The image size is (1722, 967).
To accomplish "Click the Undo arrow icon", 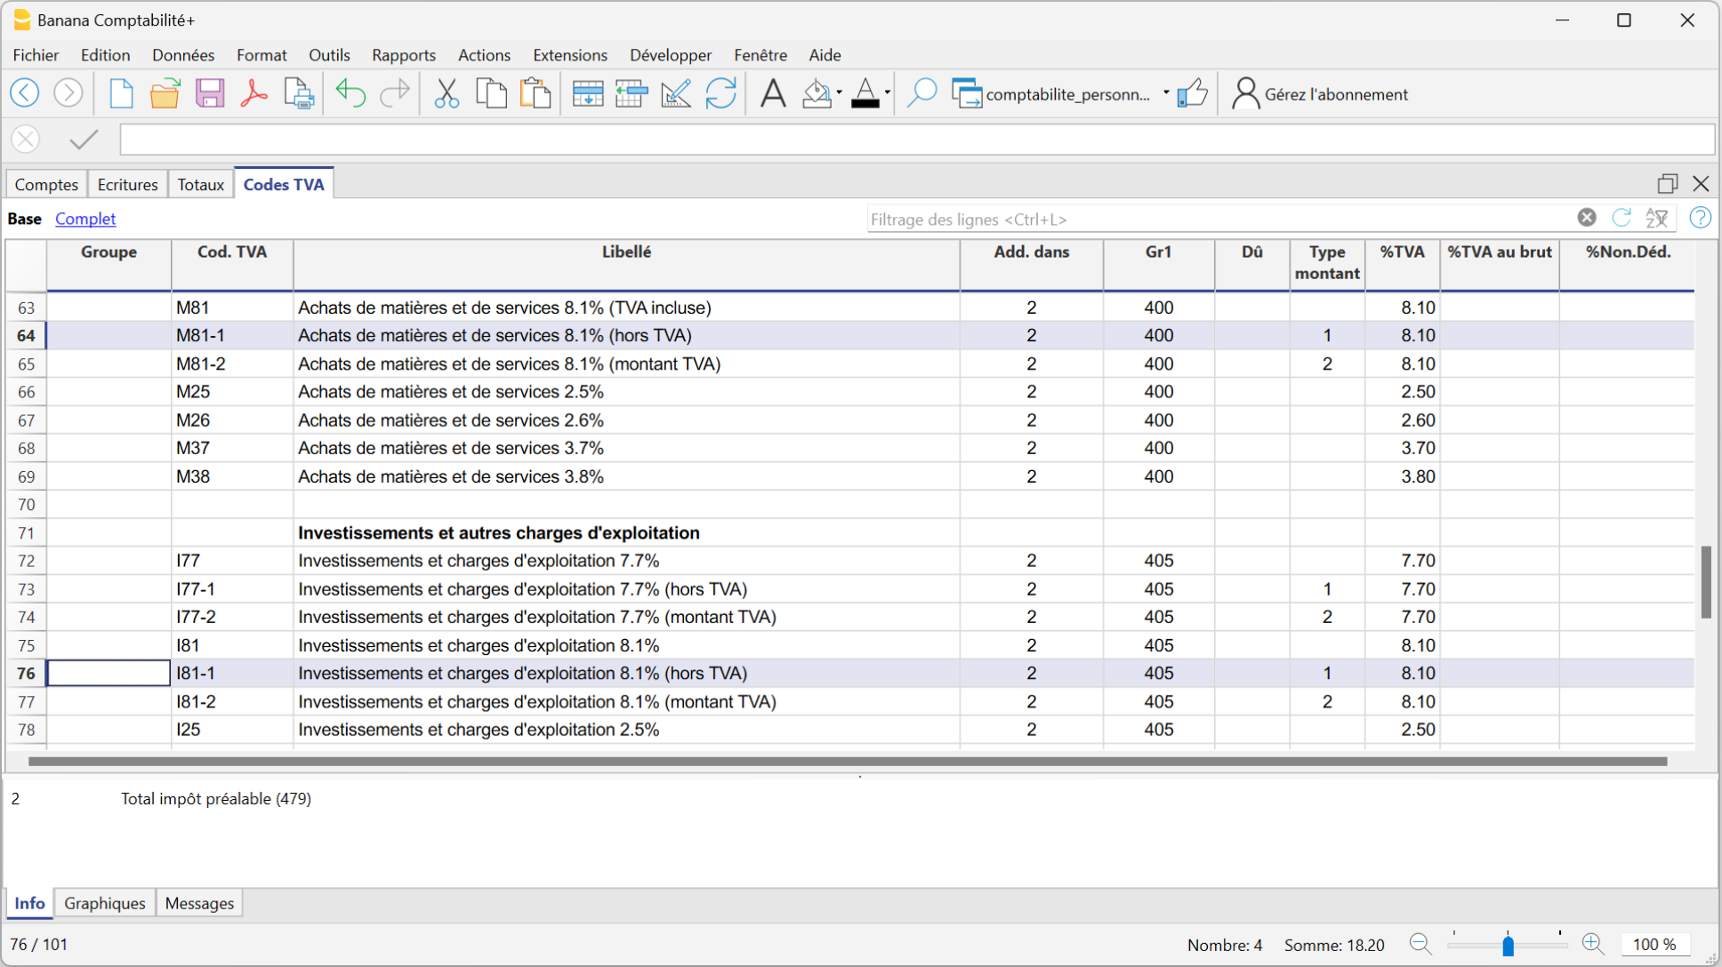I will click(350, 93).
